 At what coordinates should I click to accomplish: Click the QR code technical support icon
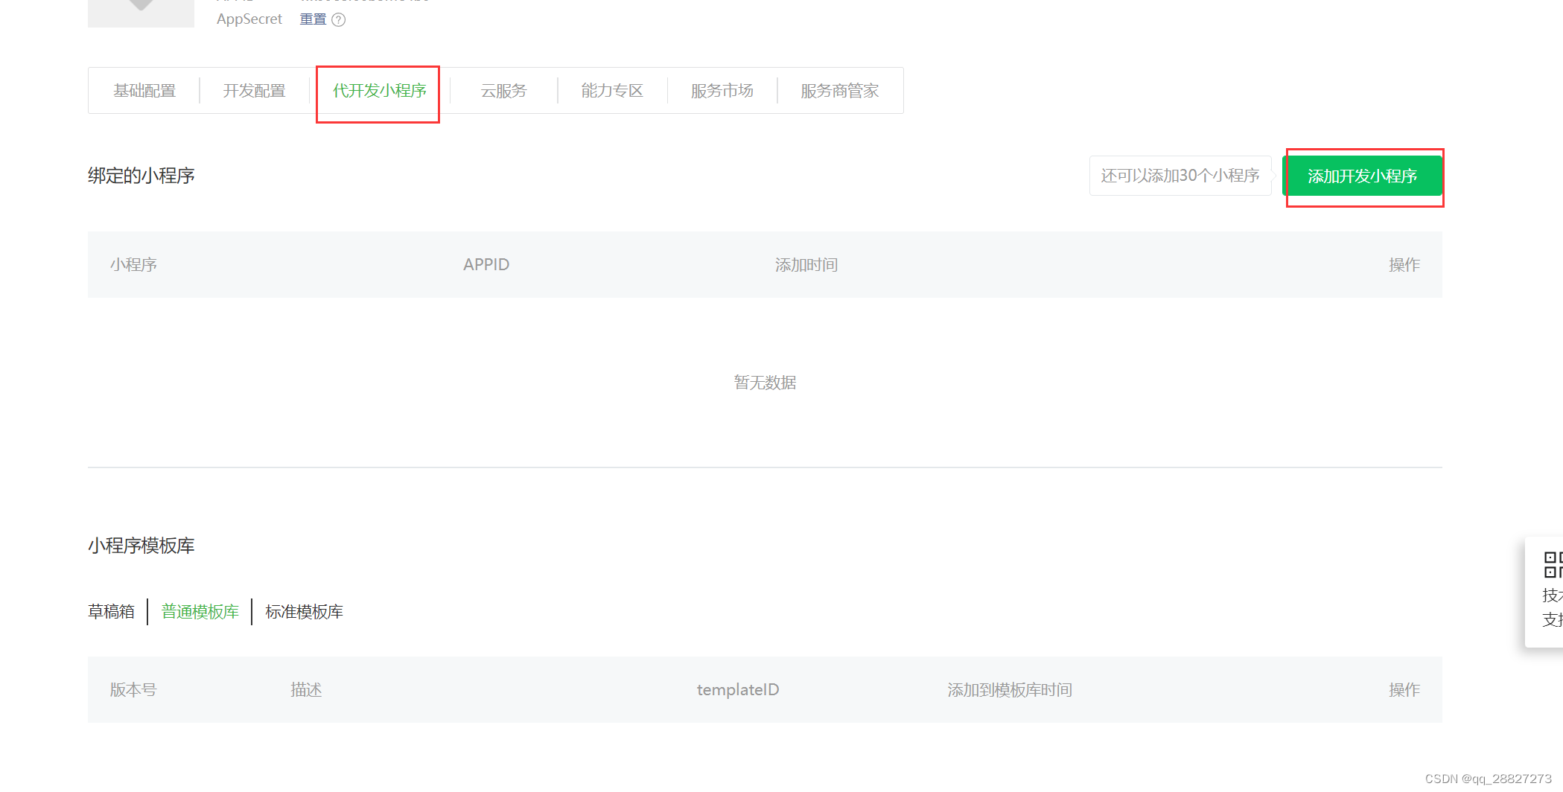pyautogui.click(x=1553, y=565)
